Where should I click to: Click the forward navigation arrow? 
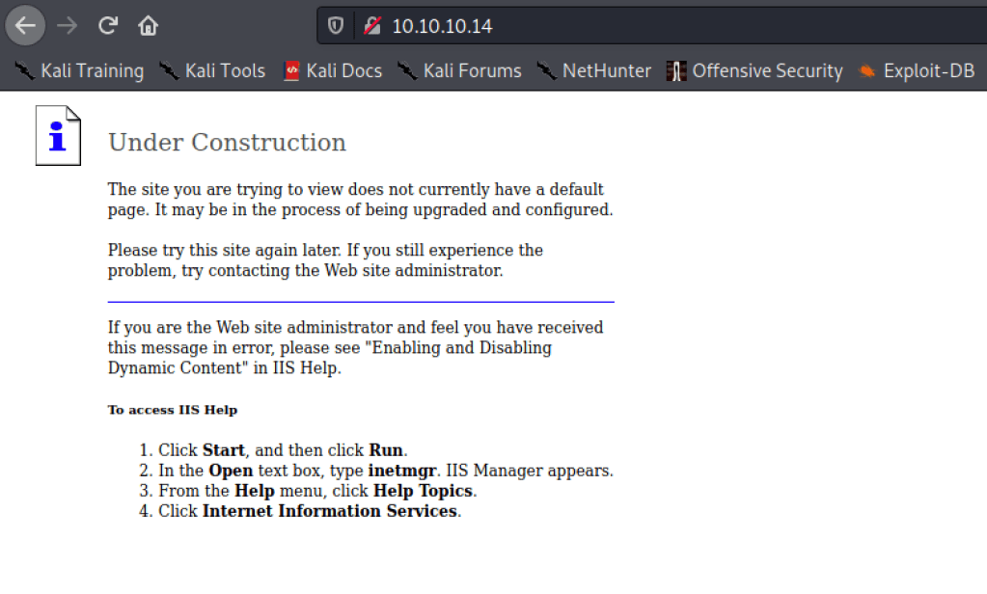(67, 26)
